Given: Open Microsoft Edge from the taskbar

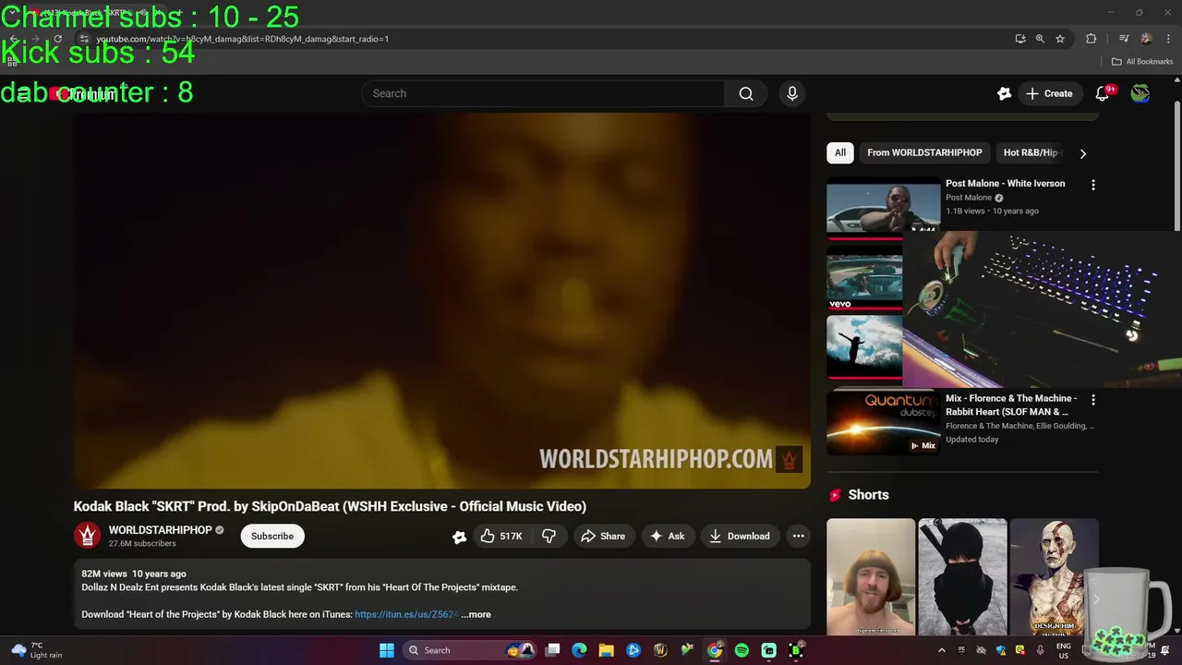Looking at the screenshot, I should pyautogui.click(x=579, y=650).
